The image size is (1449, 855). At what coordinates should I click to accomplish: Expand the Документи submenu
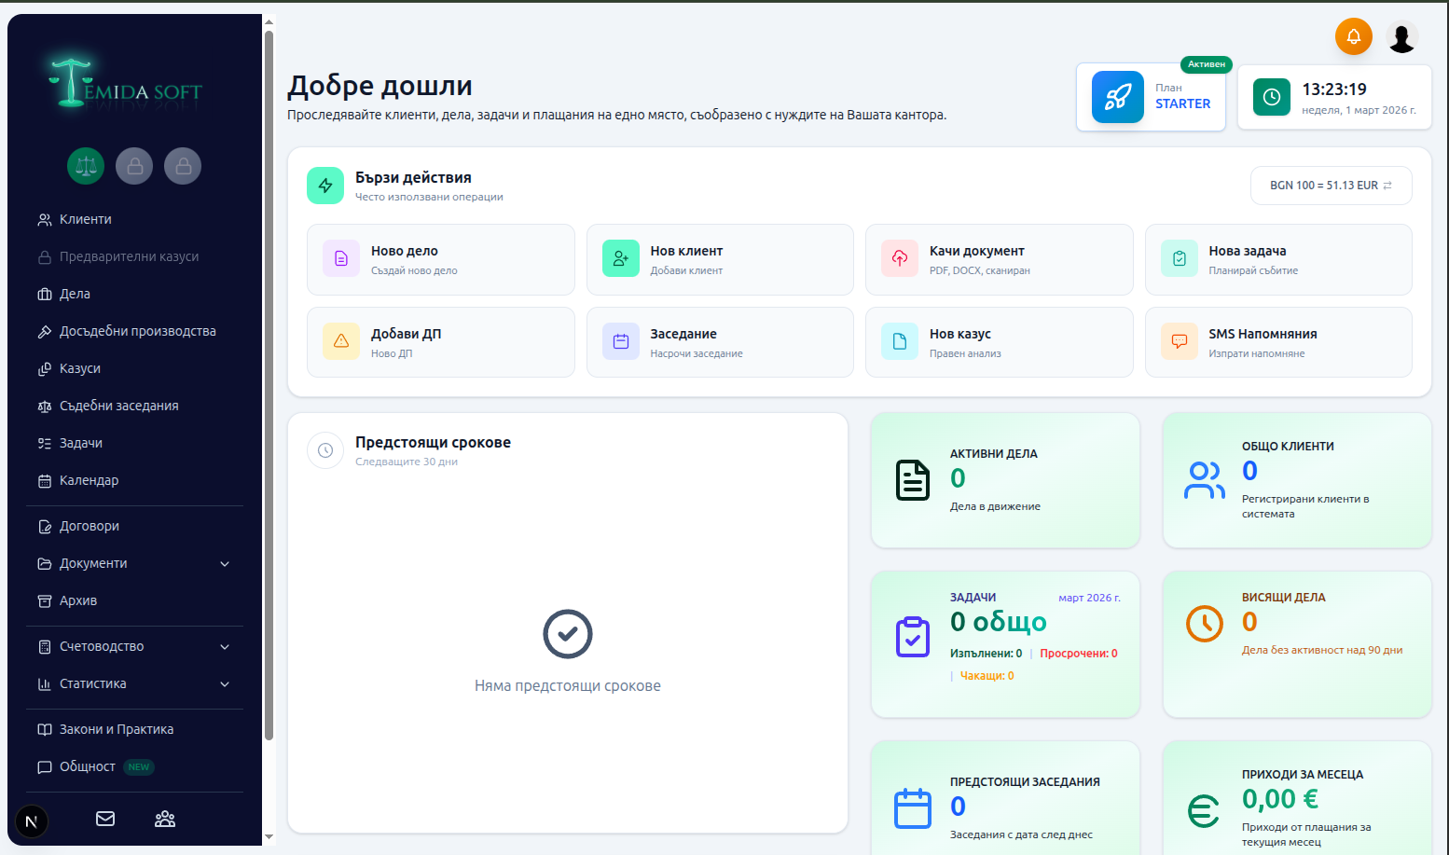pyautogui.click(x=225, y=563)
